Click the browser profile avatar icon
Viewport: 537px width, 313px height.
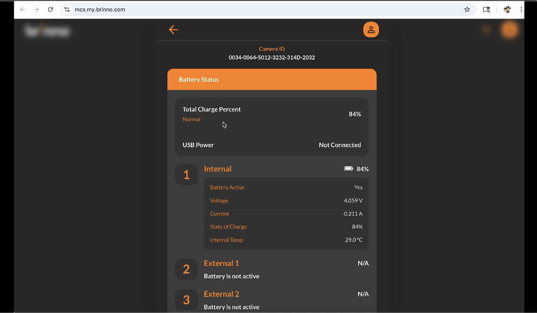pyautogui.click(x=507, y=9)
